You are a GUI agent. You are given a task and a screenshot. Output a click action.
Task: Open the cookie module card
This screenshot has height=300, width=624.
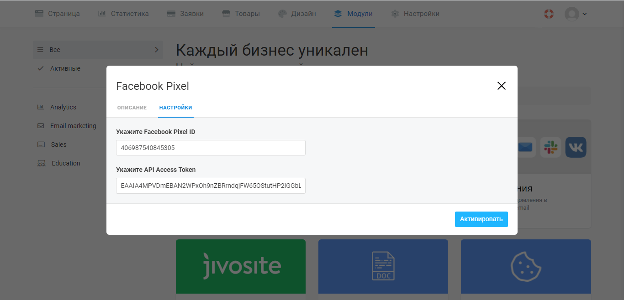(x=526, y=267)
